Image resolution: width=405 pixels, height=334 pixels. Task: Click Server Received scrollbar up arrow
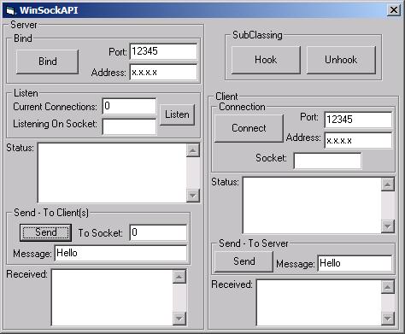[x=179, y=277]
